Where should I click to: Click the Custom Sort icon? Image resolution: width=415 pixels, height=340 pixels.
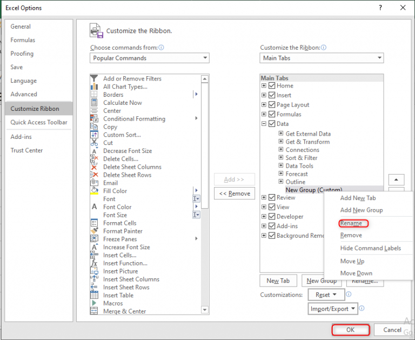click(x=94, y=135)
